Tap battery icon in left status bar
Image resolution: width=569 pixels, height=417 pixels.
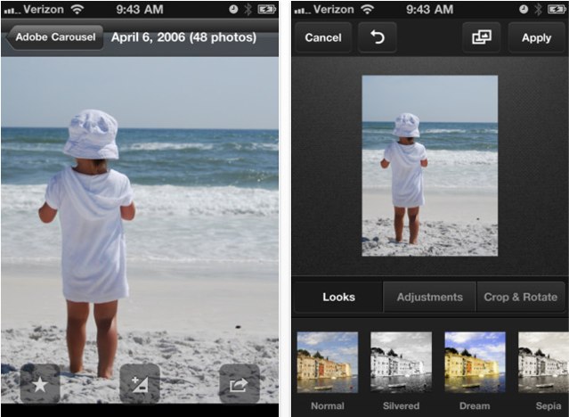pyautogui.click(x=266, y=9)
